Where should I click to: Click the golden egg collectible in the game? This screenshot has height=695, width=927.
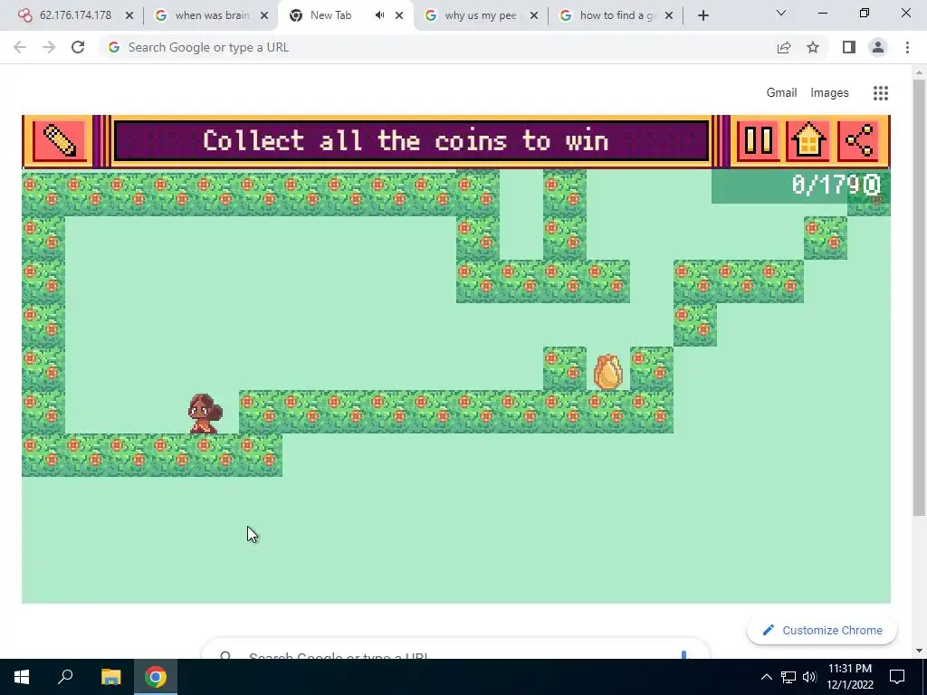(607, 372)
